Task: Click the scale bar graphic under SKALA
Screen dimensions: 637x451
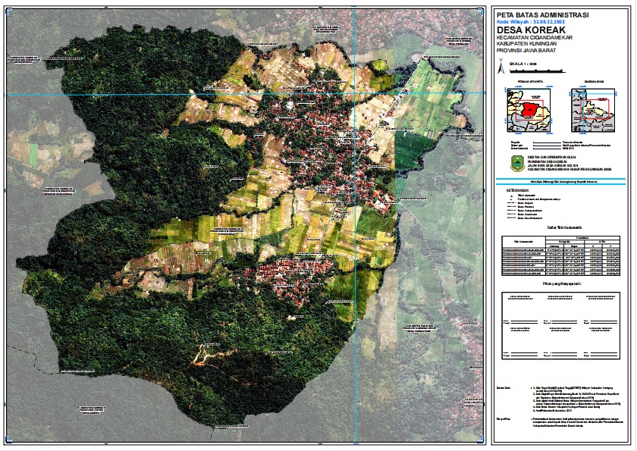Action: [x=538, y=71]
